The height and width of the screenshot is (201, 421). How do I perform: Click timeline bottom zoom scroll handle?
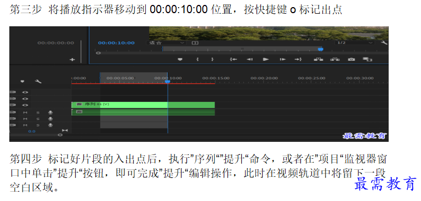[60, 135]
